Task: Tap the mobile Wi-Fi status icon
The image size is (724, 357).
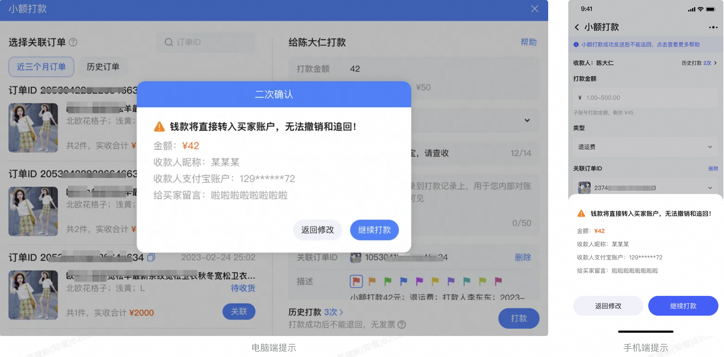Action: pos(700,9)
